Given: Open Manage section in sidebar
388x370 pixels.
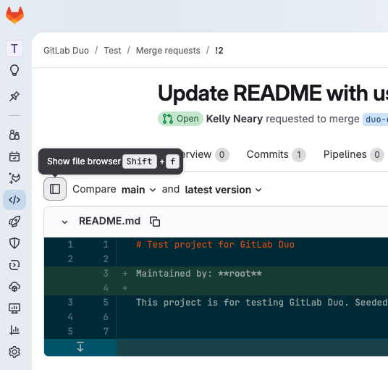Looking at the screenshot, I should 14,135.
